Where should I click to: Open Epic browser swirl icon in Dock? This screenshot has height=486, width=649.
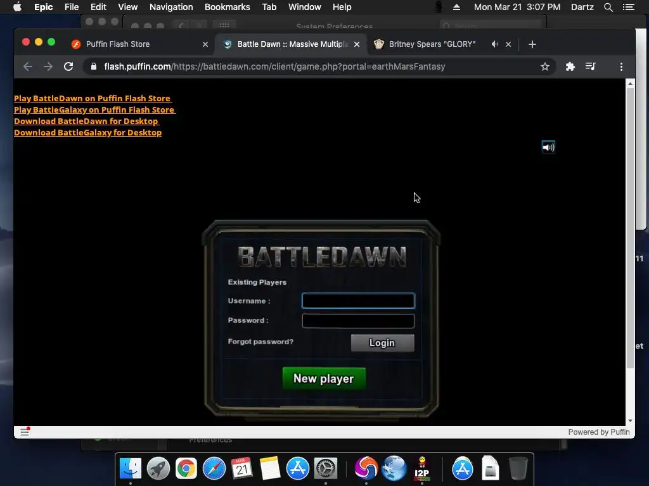366,469
